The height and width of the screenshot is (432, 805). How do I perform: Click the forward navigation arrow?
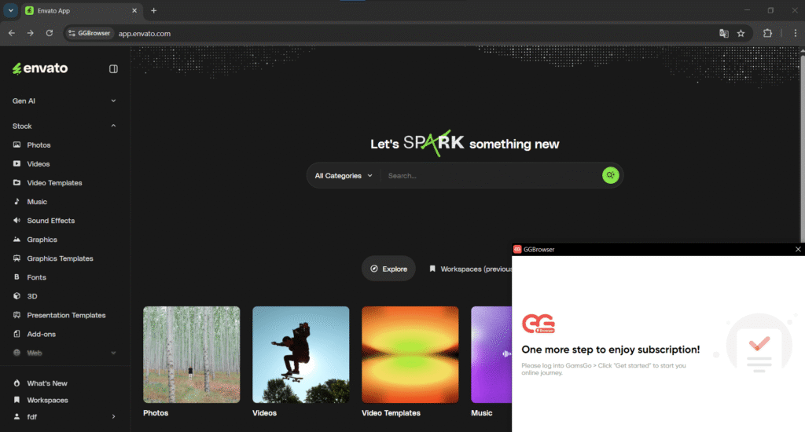coord(31,33)
